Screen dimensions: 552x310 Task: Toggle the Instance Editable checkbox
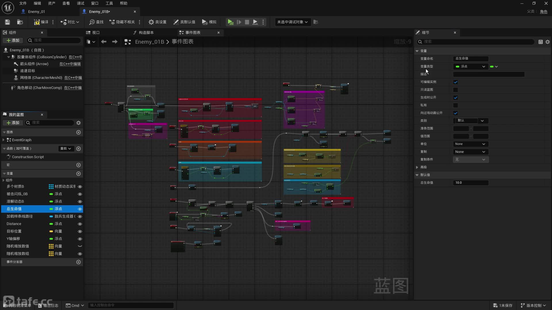pyautogui.click(x=455, y=82)
